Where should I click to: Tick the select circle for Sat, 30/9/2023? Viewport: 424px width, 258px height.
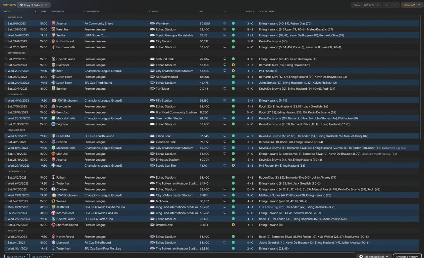pyautogui.click(x=6, y=89)
